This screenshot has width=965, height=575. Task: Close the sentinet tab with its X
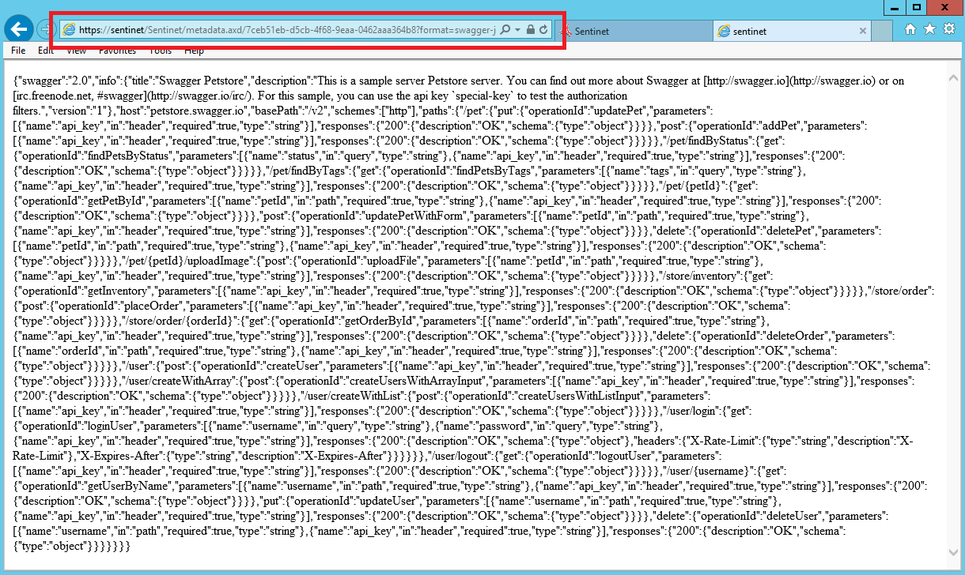pyautogui.click(x=863, y=31)
